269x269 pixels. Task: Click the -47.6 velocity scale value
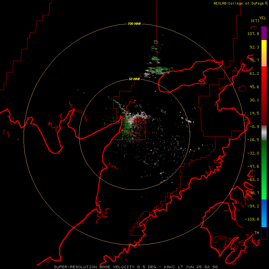click(253, 166)
